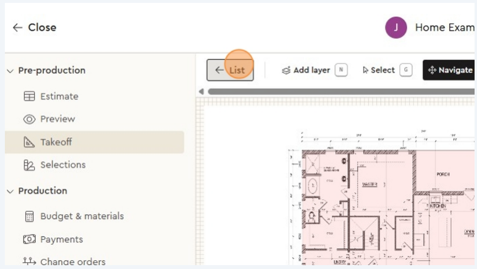The width and height of the screenshot is (477, 269).
Task: Open Preview with the eye icon
Action: [30, 119]
